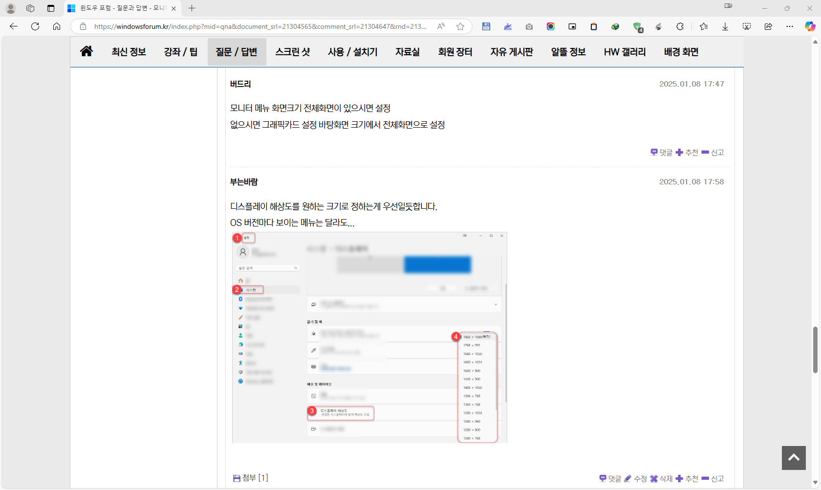The width and height of the screenshot is (821, 490).
Task: Open the Favorites list icon
Action: 704,26
